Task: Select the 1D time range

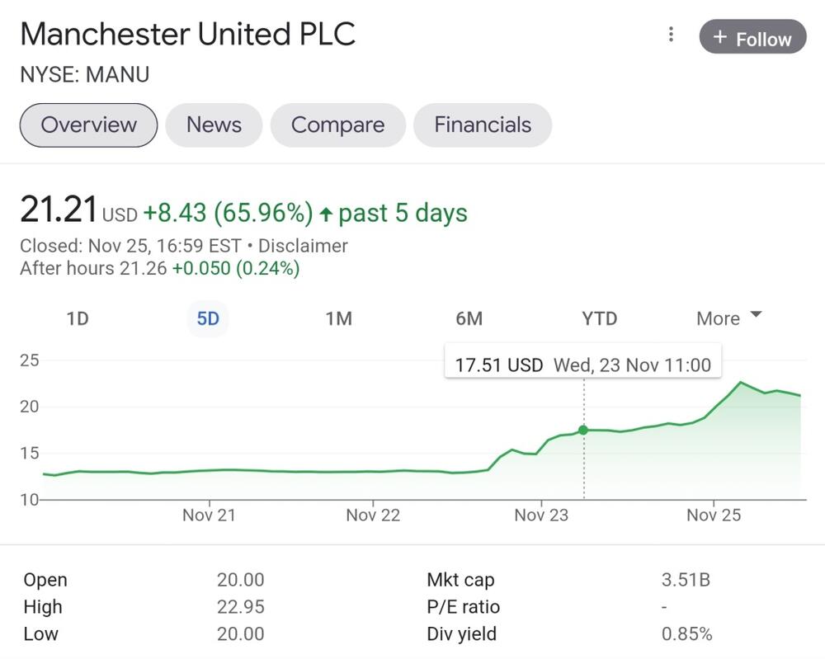Action: (78, 318)
